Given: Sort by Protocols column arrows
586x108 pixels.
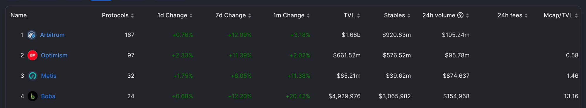Looking at the screenshot, I should [132, 15].
